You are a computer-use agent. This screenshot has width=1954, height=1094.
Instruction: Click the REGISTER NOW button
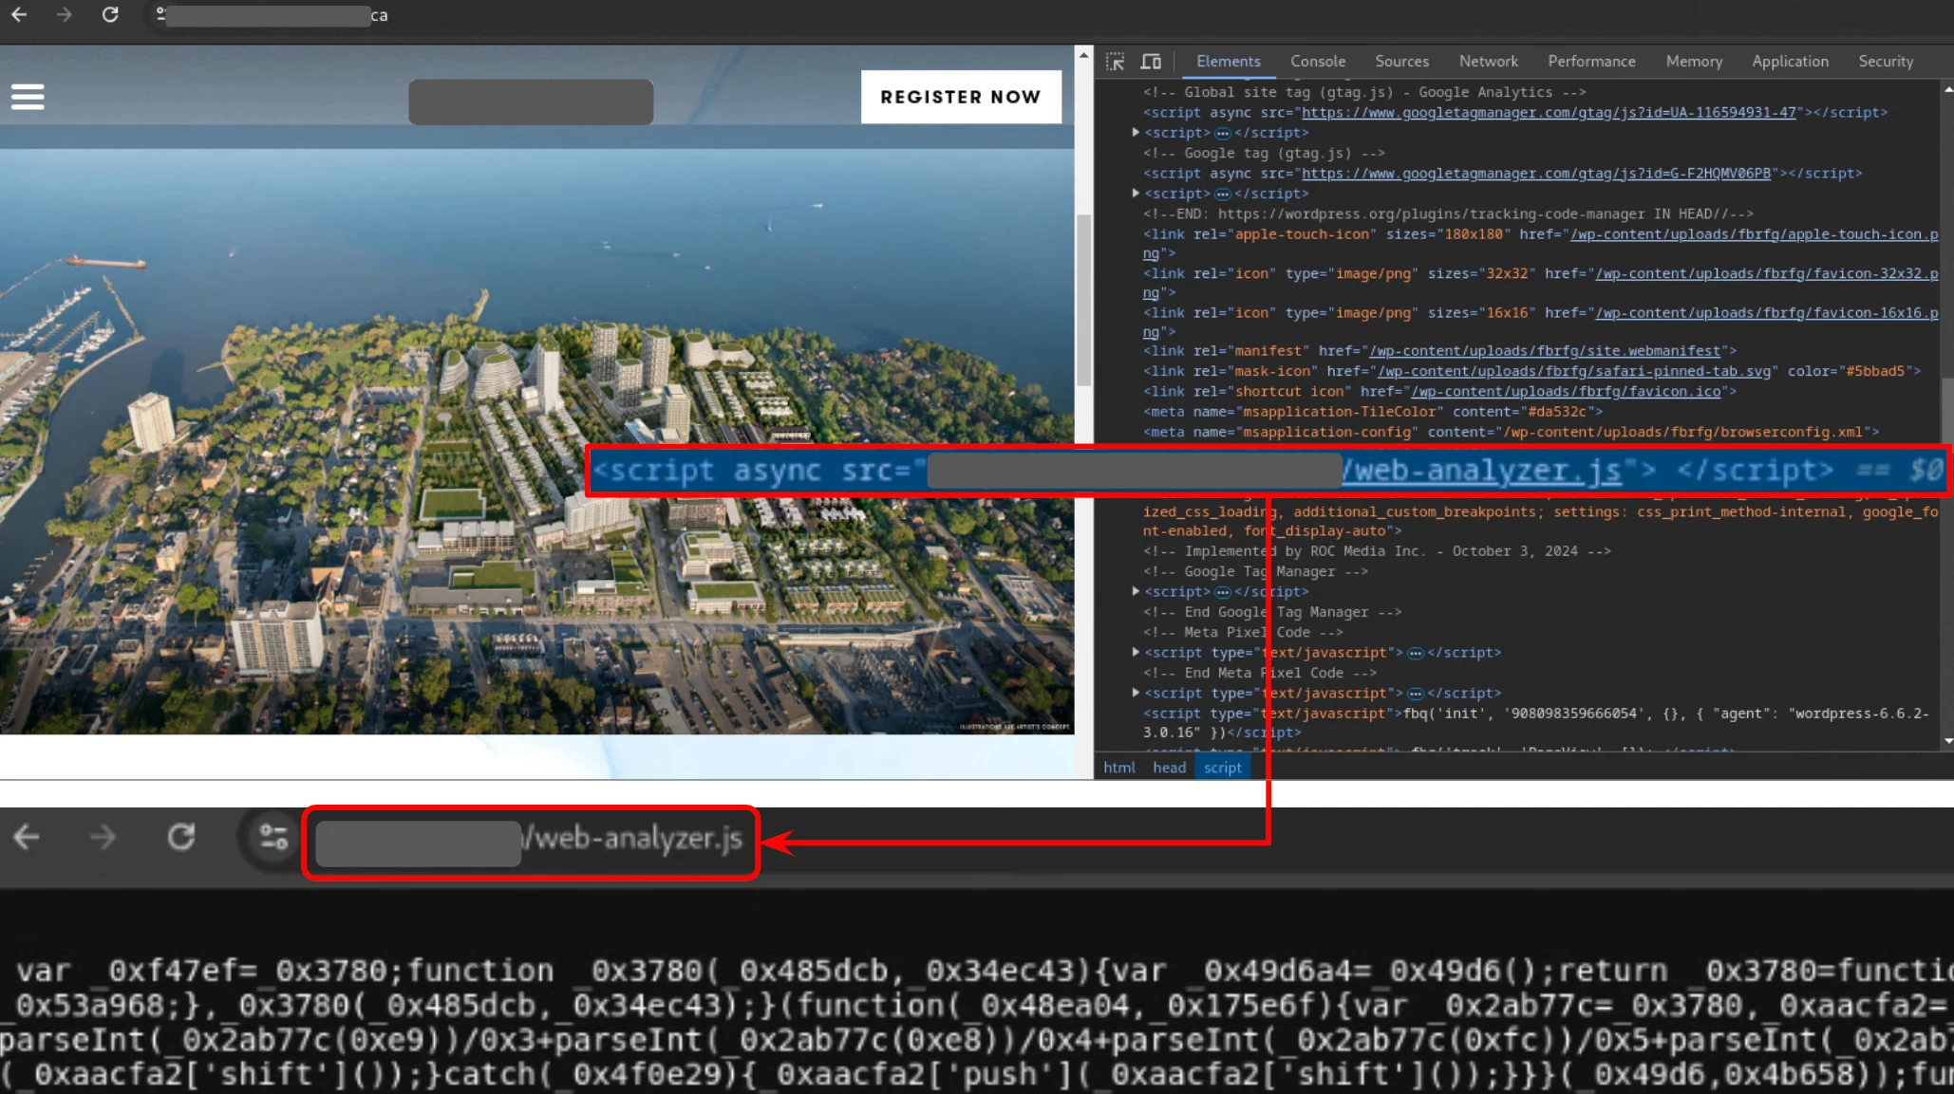coord(961,97)
